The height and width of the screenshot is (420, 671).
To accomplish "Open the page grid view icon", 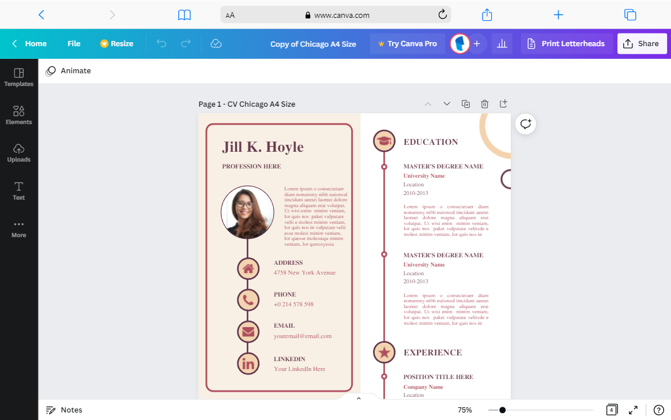I will [612, 410].
